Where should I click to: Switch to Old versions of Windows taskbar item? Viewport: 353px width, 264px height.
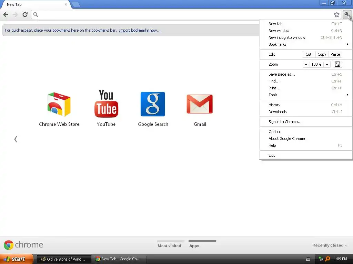point(64,259)
